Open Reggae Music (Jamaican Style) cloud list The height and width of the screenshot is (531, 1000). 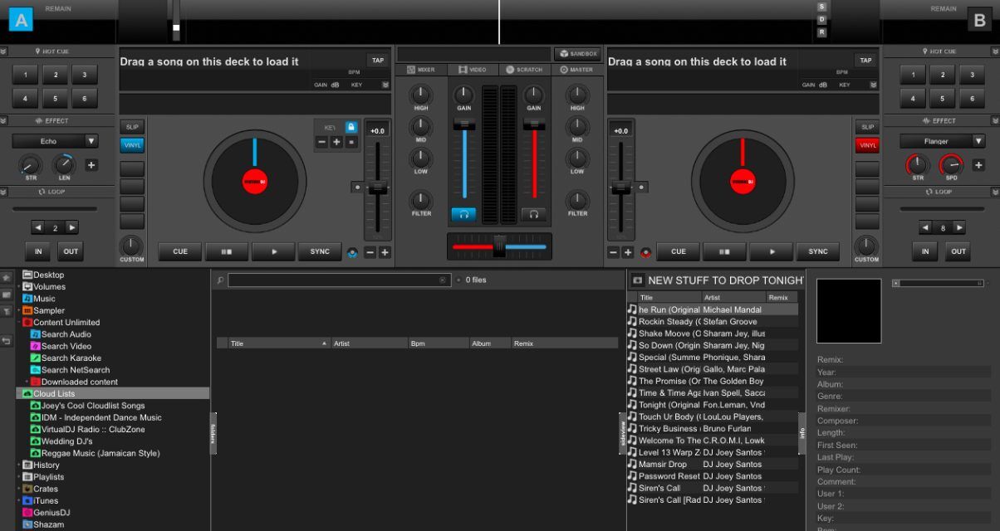tap(95, 453)
